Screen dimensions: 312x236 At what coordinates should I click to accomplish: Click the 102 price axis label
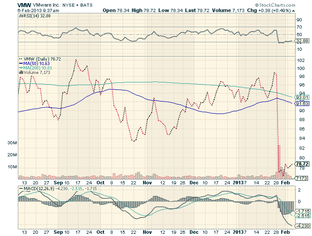300,61
